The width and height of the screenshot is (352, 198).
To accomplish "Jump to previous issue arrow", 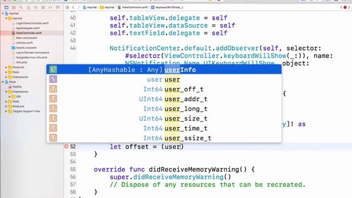I will pos(341,7).
